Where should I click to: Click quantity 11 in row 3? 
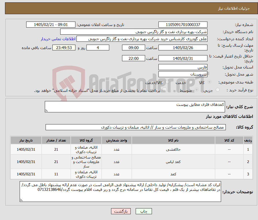pos(56,174)
